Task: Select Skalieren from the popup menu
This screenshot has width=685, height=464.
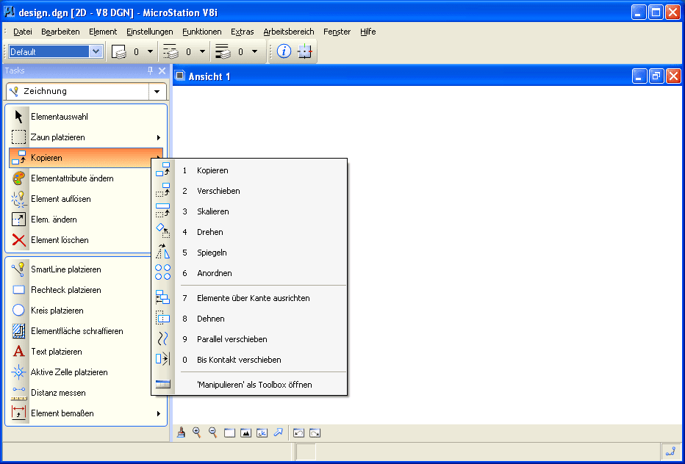Action: pos(213,211)
